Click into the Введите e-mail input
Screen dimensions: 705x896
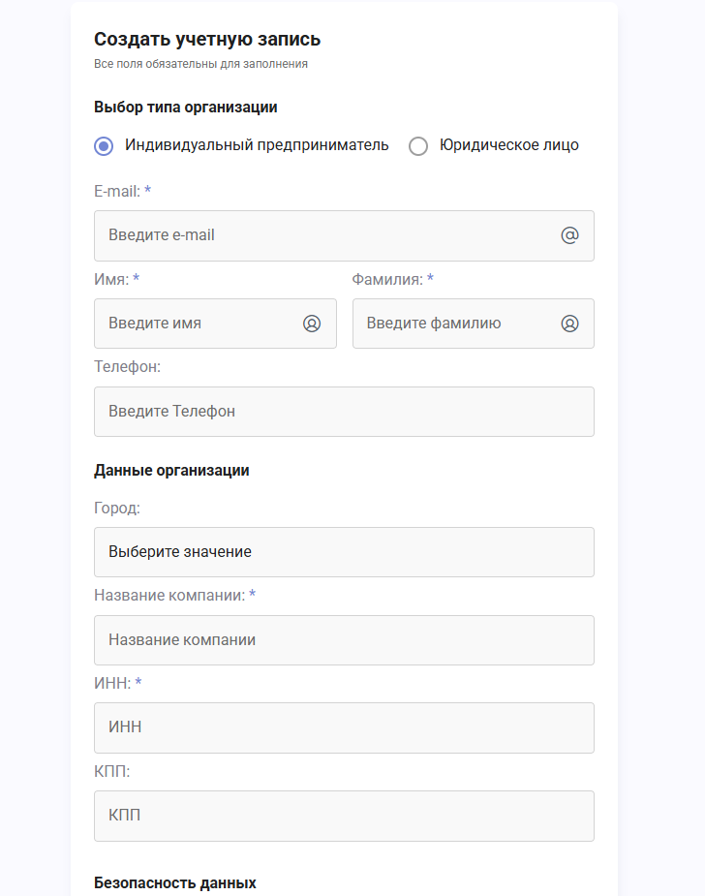[344, 235]
